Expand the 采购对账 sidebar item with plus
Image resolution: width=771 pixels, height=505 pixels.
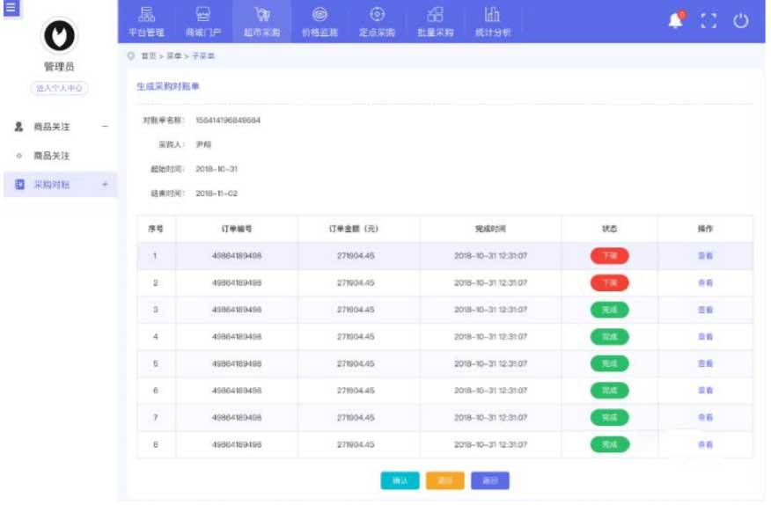[105, 184]
